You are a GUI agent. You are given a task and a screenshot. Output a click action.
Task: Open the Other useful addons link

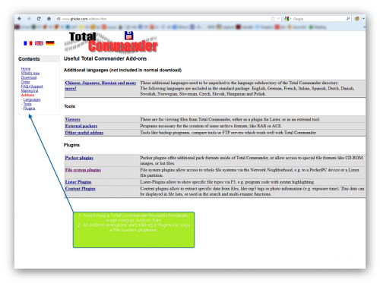[84, 133]
